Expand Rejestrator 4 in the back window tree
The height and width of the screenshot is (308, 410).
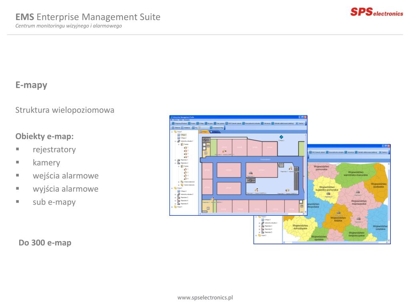[x=259, y=229]
